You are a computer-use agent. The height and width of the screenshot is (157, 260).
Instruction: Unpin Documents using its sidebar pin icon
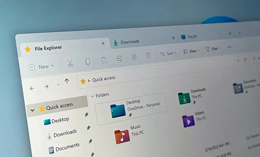coord(90,141)
